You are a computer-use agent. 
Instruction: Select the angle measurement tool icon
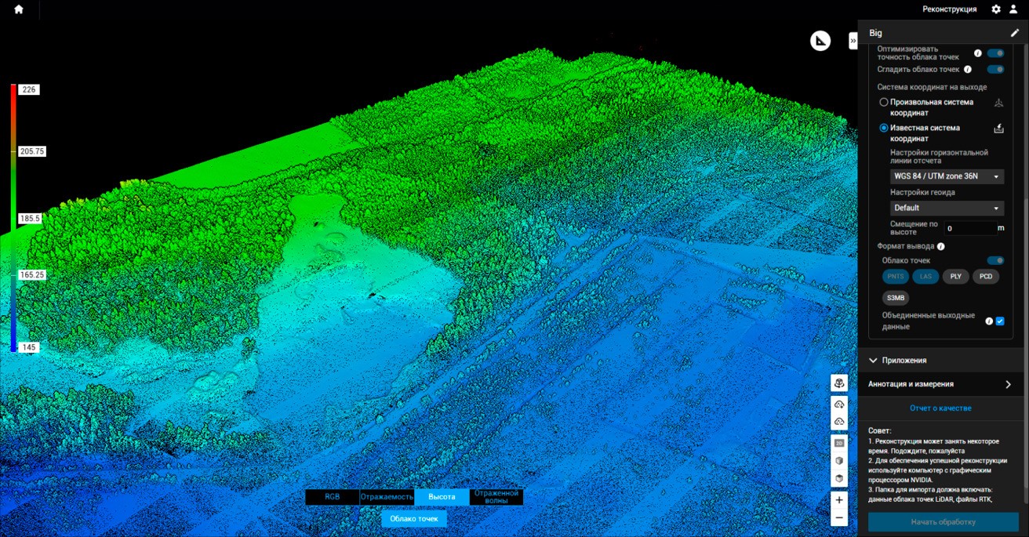click(x=820, y=42)
